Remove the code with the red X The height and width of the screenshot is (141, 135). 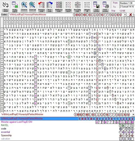point(130,15)
